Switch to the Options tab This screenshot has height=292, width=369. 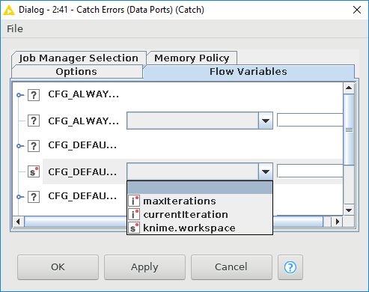click(76, 72)
